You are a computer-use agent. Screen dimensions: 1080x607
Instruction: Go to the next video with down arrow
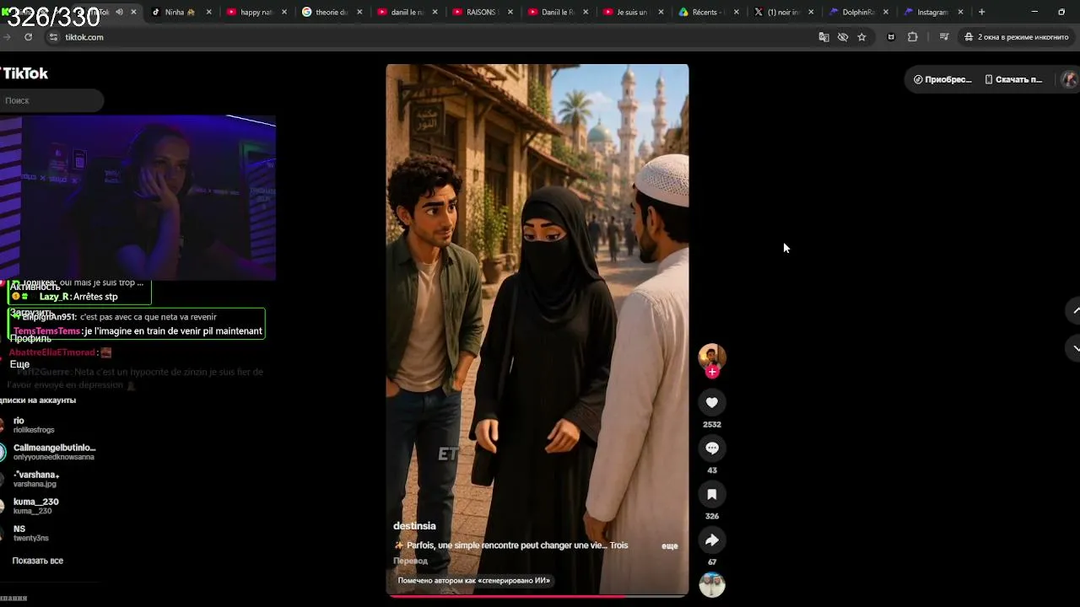coord(1076,347)
